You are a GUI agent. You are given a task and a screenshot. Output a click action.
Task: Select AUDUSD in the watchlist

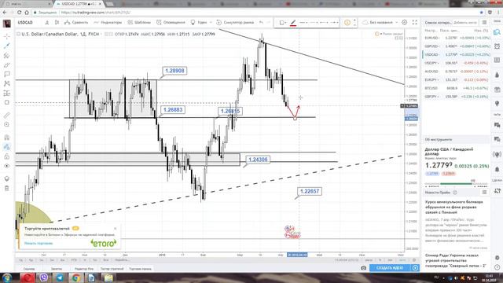tap(456, 72)
